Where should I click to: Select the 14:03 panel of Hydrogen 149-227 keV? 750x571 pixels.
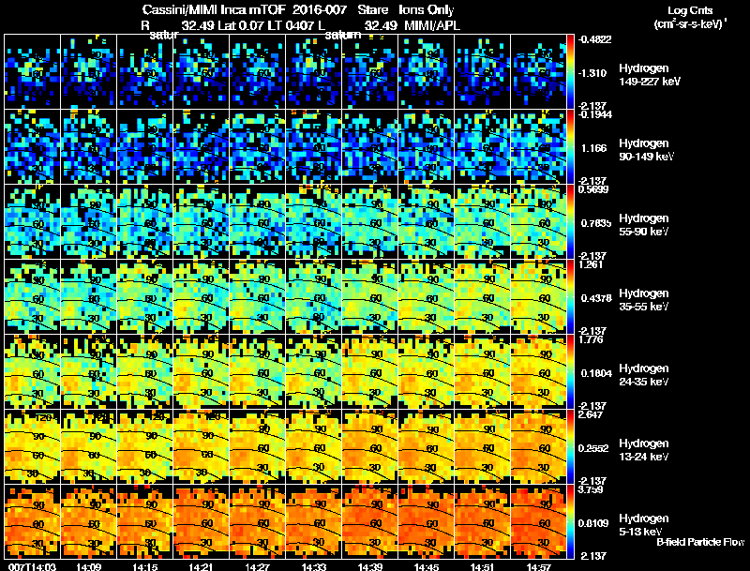click(32, 72)
